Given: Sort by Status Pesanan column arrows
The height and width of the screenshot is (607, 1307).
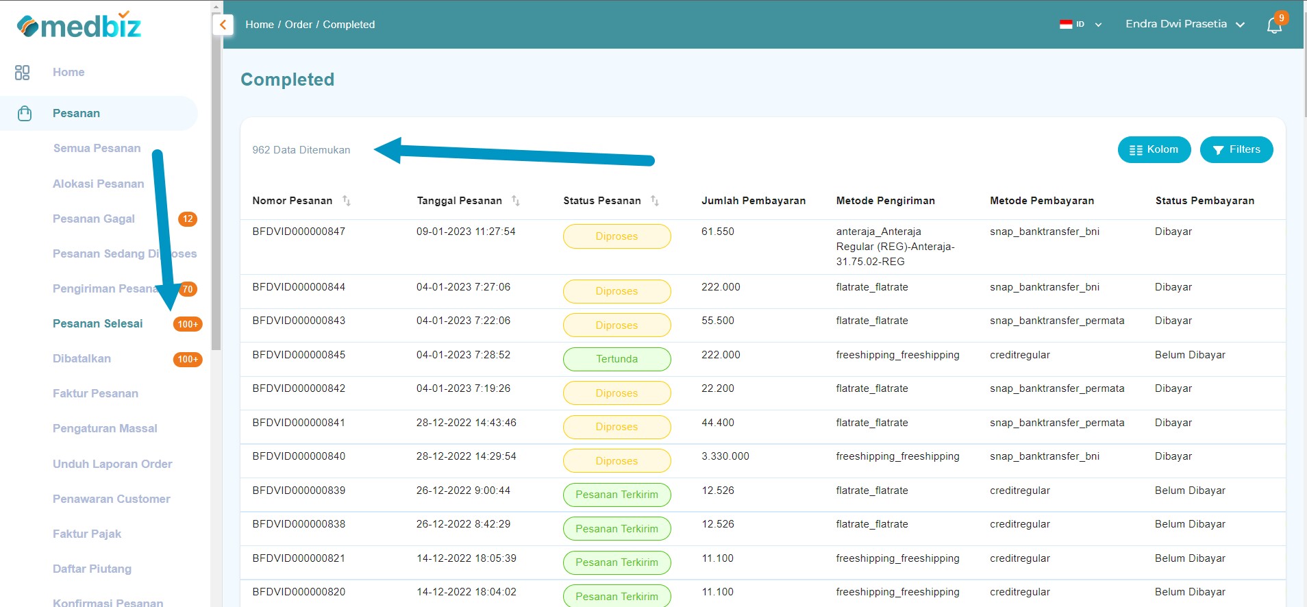Looking at the screenshot, I should coord(655,201).
